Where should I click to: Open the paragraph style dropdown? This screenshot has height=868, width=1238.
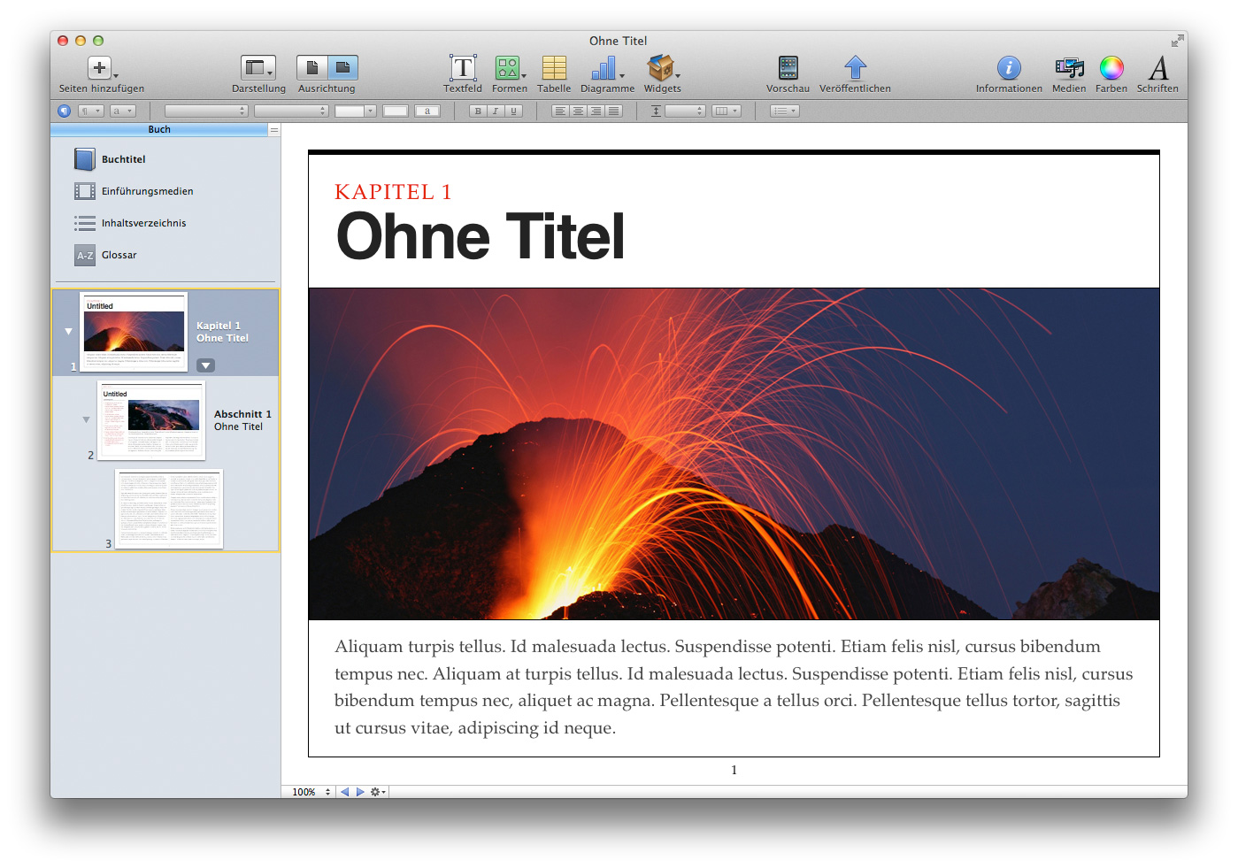[91, 111]
